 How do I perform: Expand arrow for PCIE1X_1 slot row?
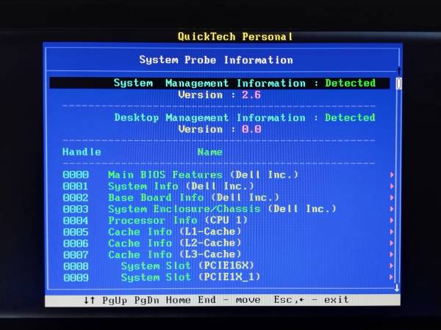tap(392, 277)
